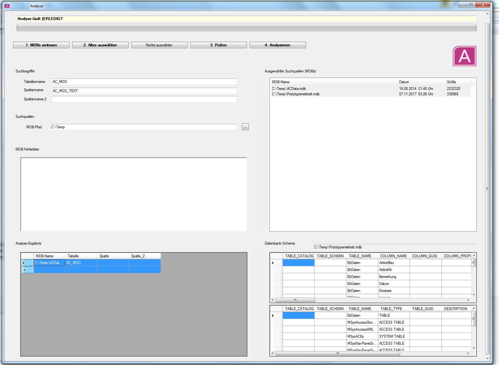Screen dimensions: 499x365
Task: Click the Groesse cell in schema grid
Action: [394, 290]
